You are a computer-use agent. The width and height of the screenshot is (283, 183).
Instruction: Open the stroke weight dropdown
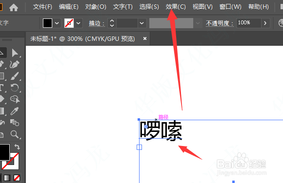point(141,23)
